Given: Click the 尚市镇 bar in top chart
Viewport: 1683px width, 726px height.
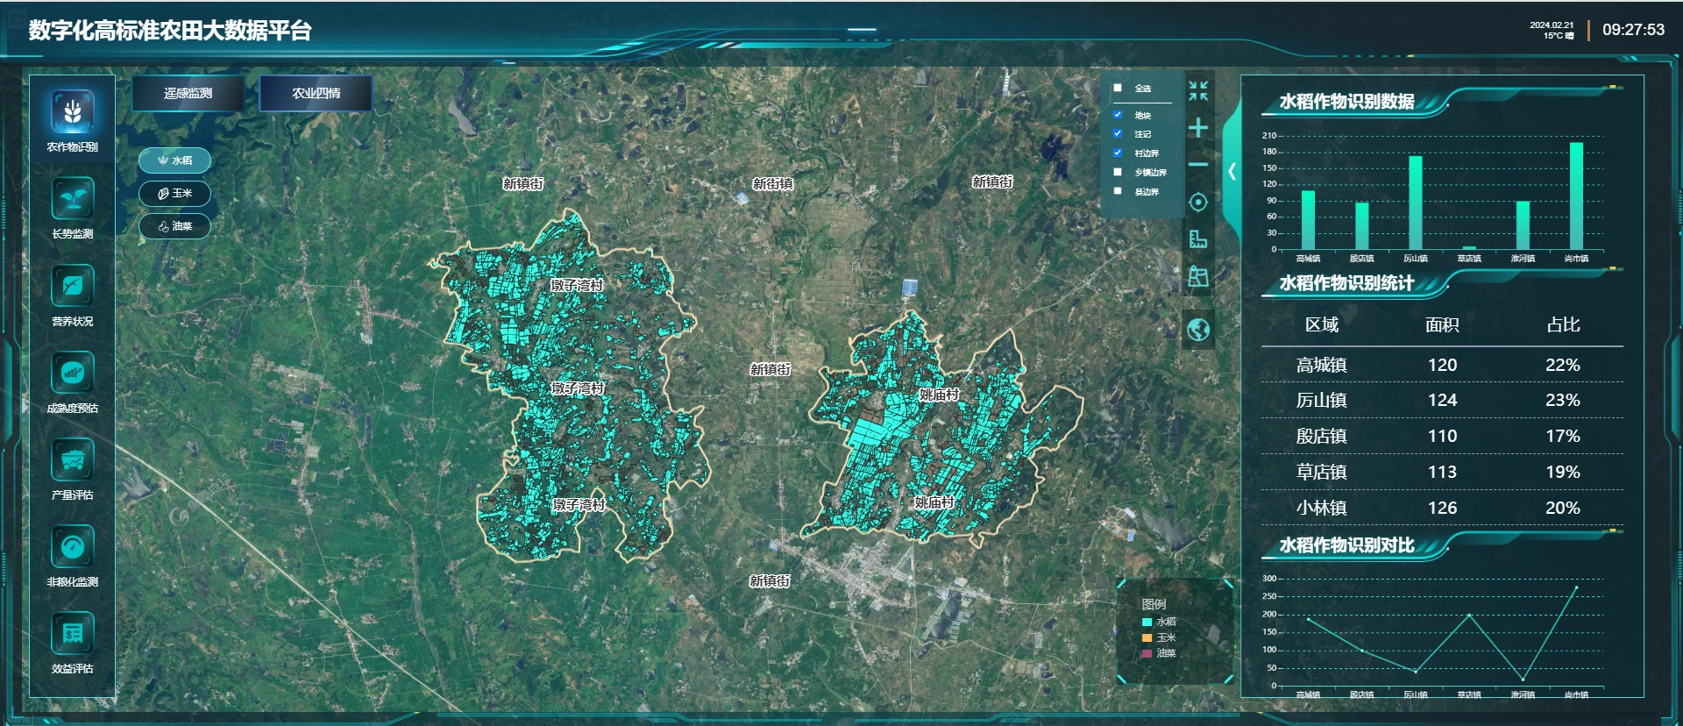Looking at the screenshot, I should (x=1576, y=196).
